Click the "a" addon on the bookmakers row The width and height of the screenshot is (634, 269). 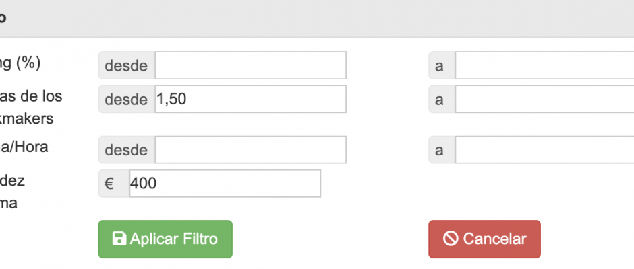click(x=441, y=100)
